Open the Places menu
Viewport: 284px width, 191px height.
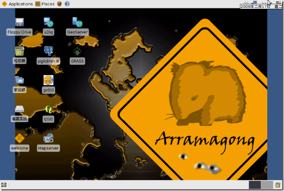pos(45,4)
